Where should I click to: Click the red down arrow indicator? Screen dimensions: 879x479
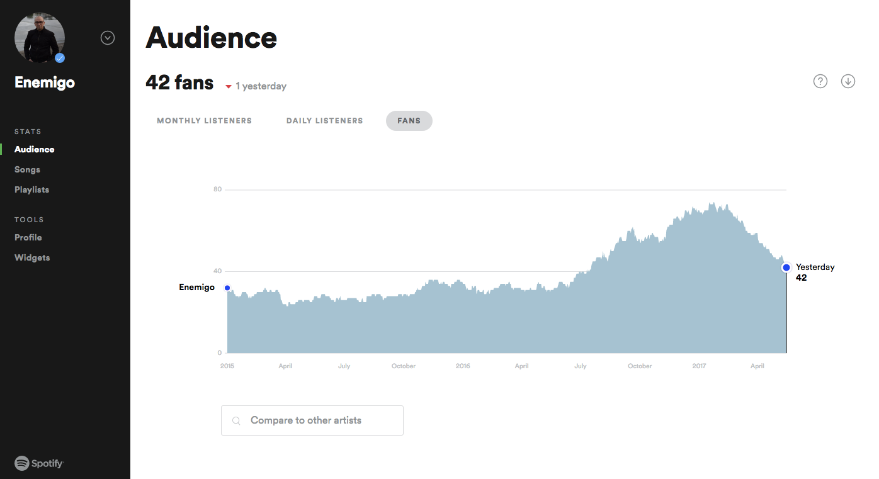pyautogui.click(x=229, y=87)
